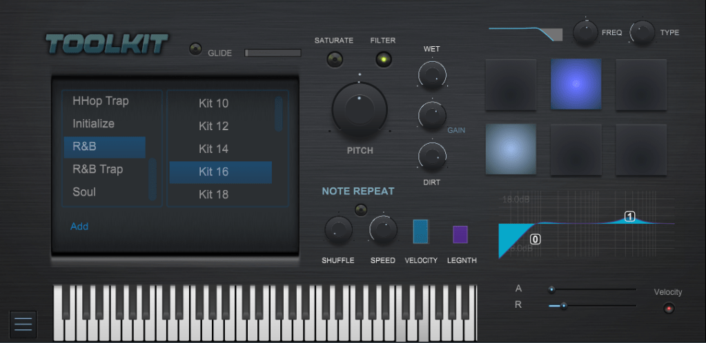Toggle the red Velocity button
This screenshot has width=706, height=343.
pos(667,308)
